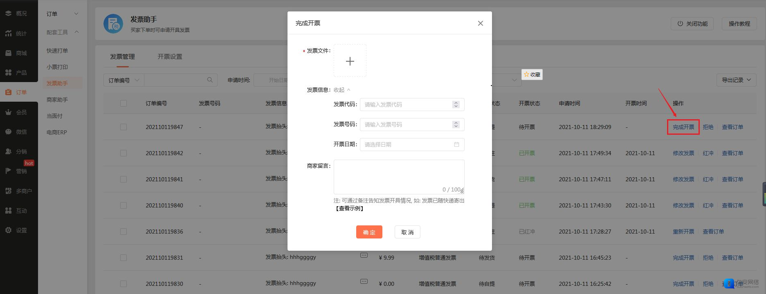This screenshot has height=294, width=766.
Task: Open the 导出记录 dropdown
Action: point(736,80)
